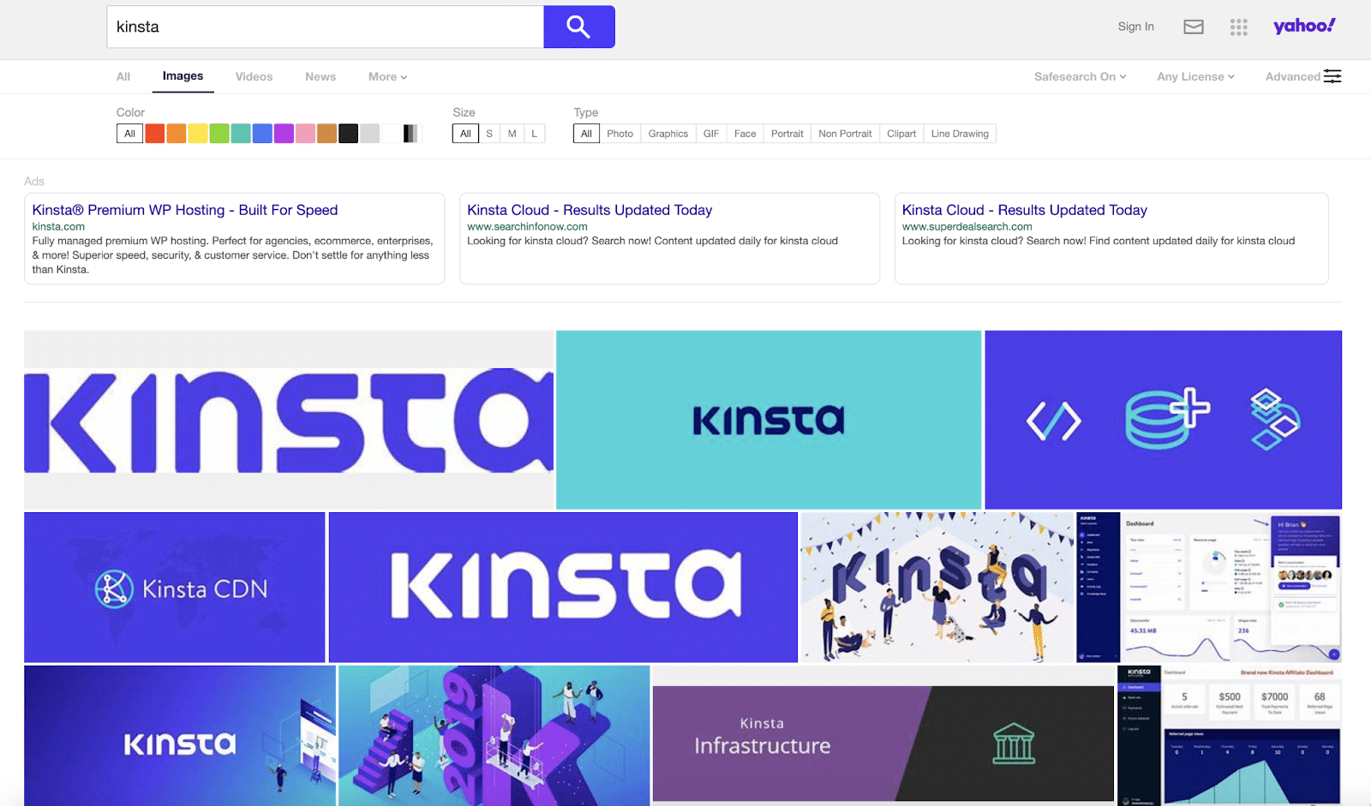Pick the green color swatch
Image resolution: width=1371 pixels, height=806 pixels.
click(x=219, y=134)
